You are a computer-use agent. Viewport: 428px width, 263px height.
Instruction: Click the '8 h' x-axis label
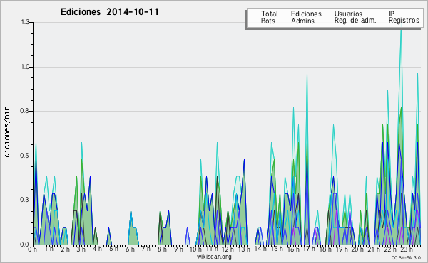click(x=162, y=249)
